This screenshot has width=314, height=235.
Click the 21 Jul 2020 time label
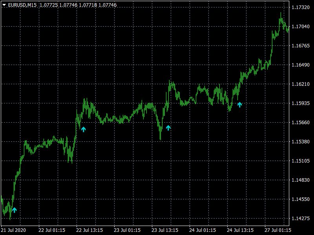coord(14,230)
